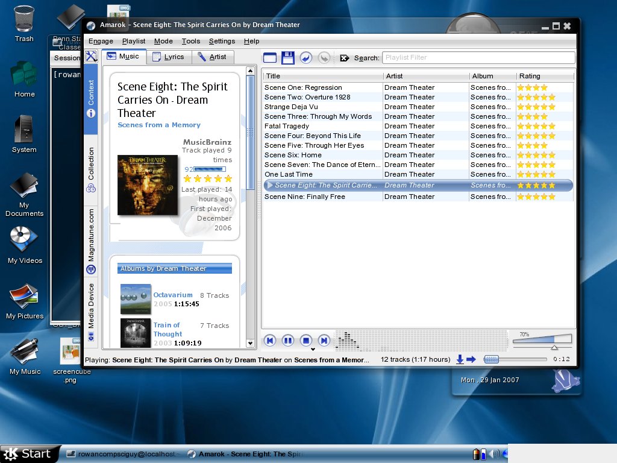Click the context pane scroll-down arrow
The height and width of the screenshot is (463, 617).
pos(250,343)
